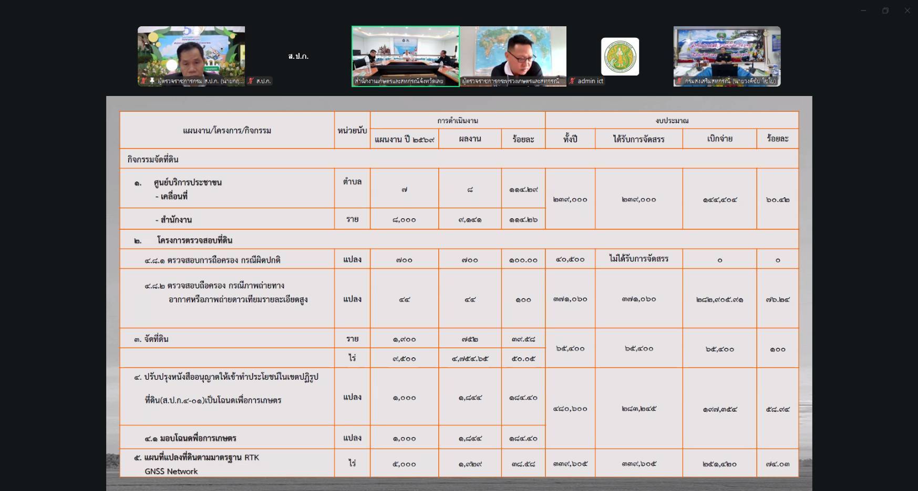The height and width of the screenshot is (491, 918).
Task: Click the admin ict green emblem avatar
Action: [x=620, y=56]
